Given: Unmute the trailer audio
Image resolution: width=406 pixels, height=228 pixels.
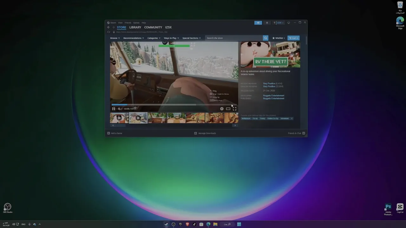Looking at the screenshot, I should click(119, 109).
